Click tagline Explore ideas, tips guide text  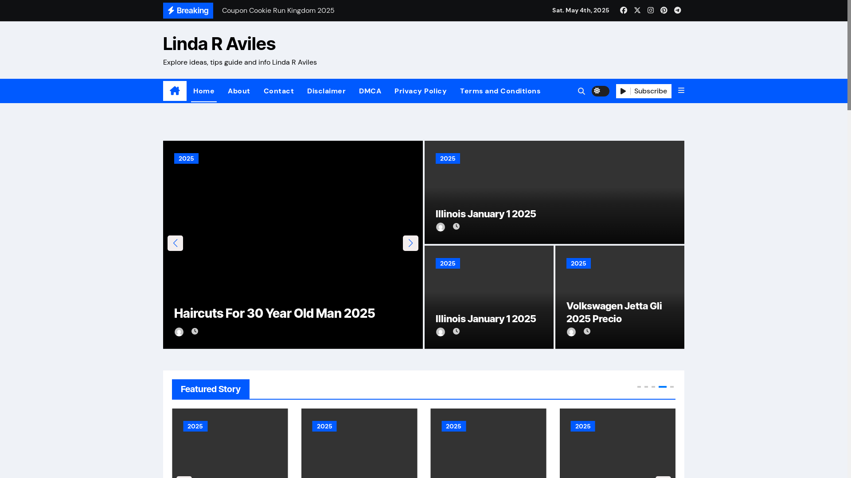240,62
